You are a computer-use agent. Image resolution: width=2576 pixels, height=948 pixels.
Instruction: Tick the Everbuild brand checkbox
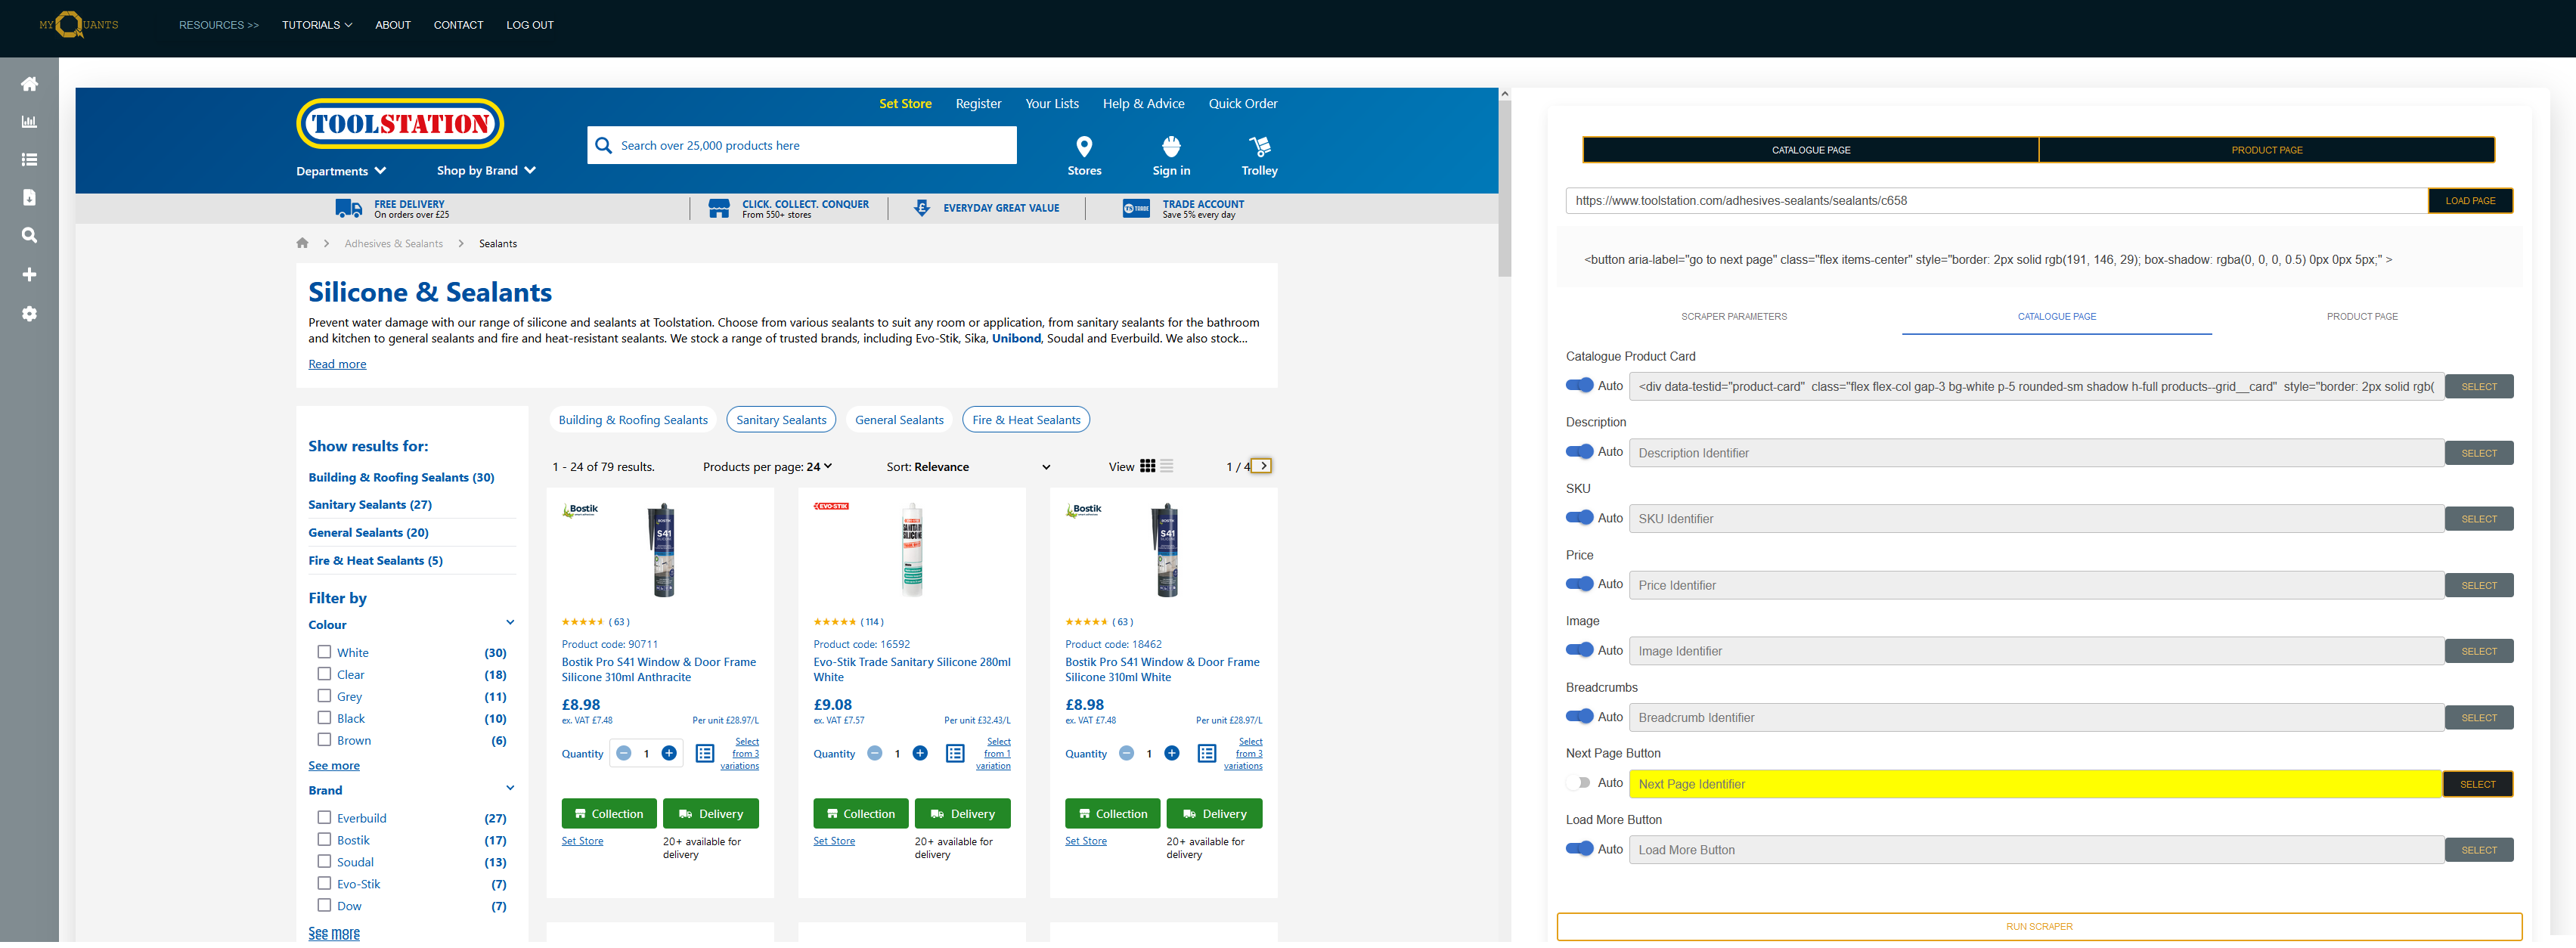coord(324,818)
